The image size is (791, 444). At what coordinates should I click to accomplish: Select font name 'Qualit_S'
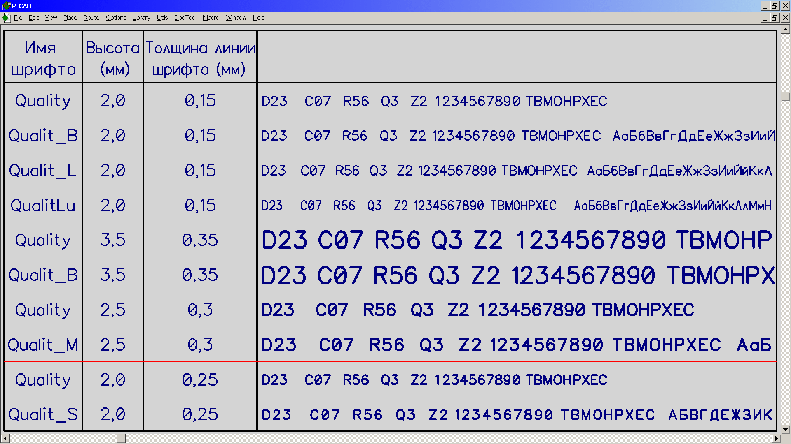[43, 414]
